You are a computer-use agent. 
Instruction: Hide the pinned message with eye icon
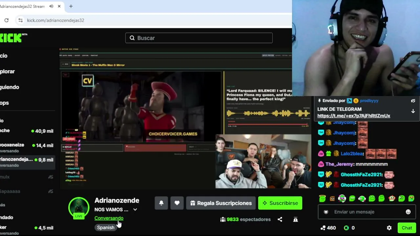(413, 101)
